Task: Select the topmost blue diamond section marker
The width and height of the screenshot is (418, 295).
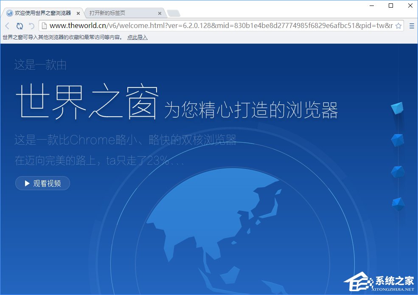Action: click(x=397, y=108)
